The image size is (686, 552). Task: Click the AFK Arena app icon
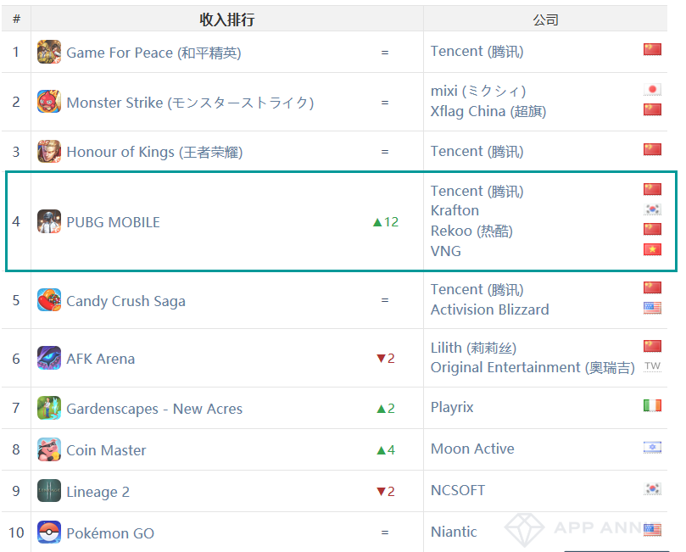click(x=49, y=358)
